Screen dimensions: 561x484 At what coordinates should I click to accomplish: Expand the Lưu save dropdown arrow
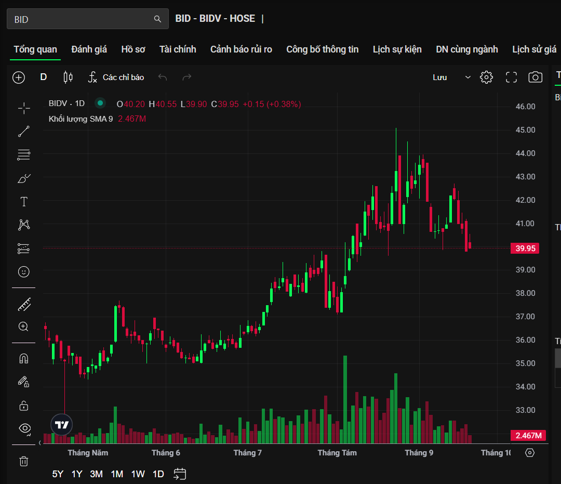[468, 77]
